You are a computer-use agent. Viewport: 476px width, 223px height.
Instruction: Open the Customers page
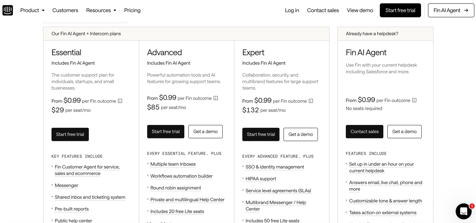(x=65, y=10)
